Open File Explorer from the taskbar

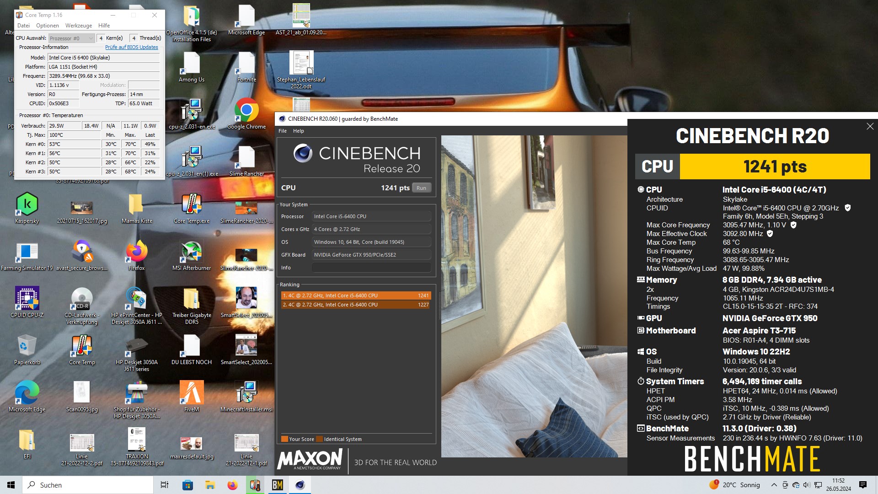point(210,485)
